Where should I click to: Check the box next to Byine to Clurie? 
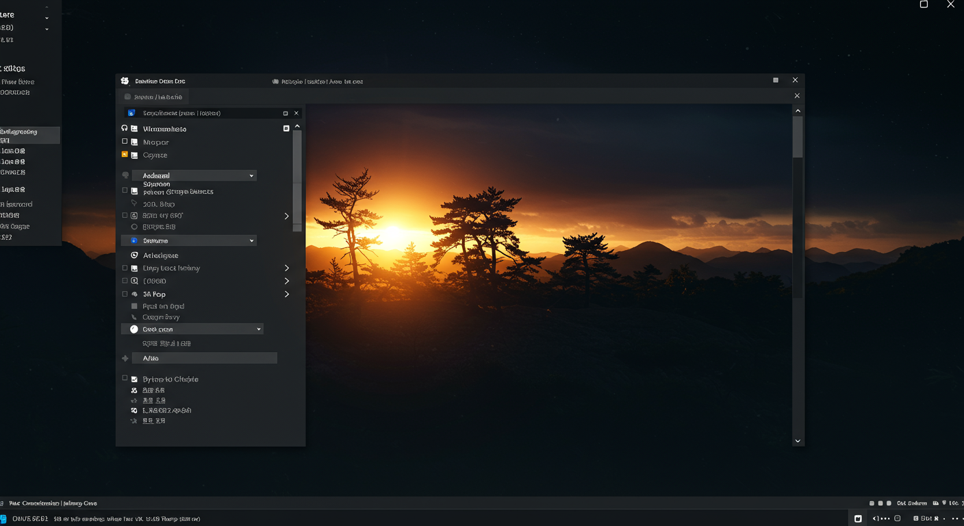coord(125,378)
